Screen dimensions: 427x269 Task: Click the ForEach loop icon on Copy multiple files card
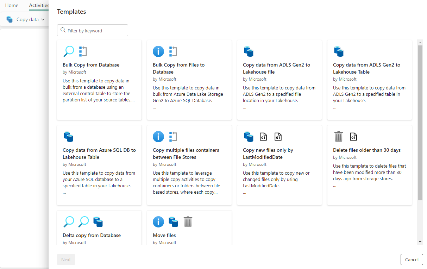173,137
